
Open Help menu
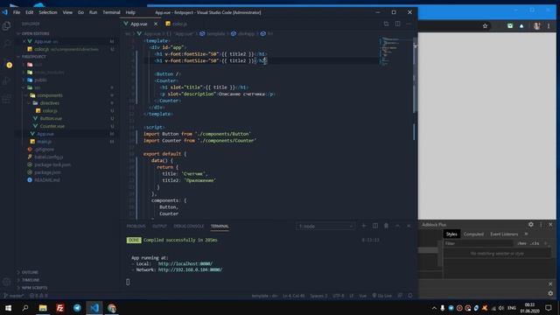coord(130,12)
